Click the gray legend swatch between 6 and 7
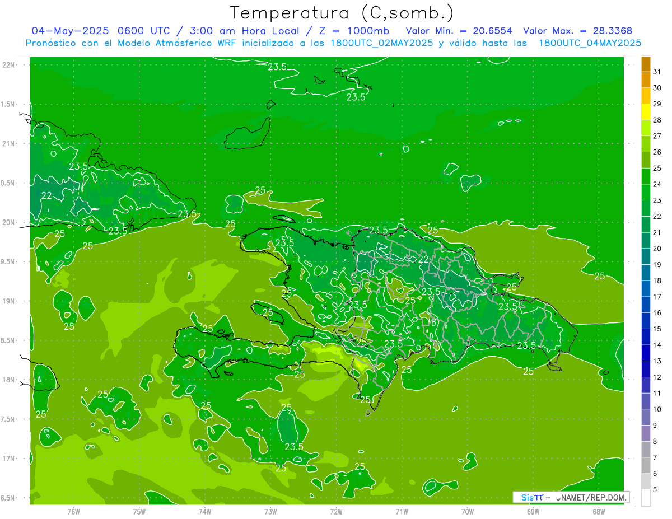 point(646,465)
